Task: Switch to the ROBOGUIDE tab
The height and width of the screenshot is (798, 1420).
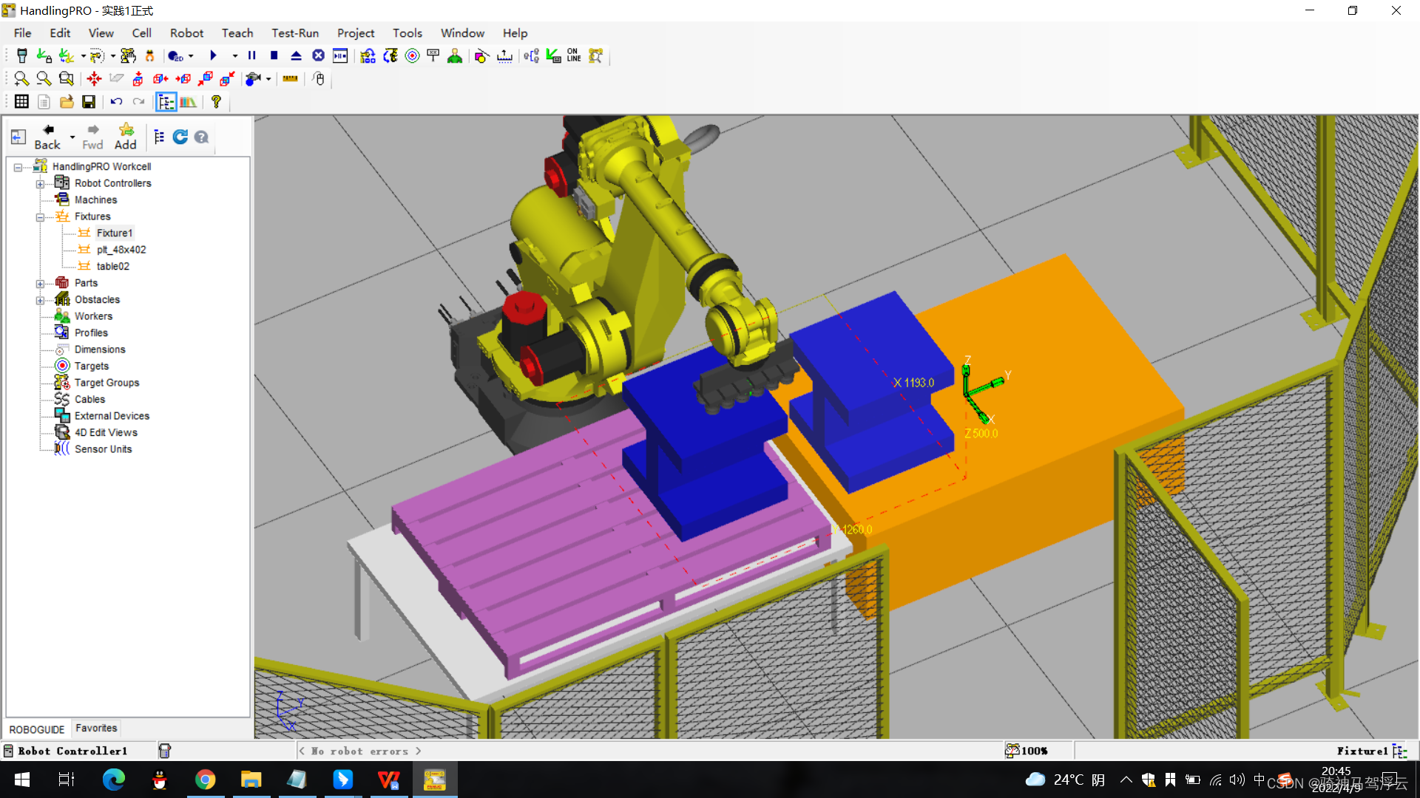Action: pos(37,729)
